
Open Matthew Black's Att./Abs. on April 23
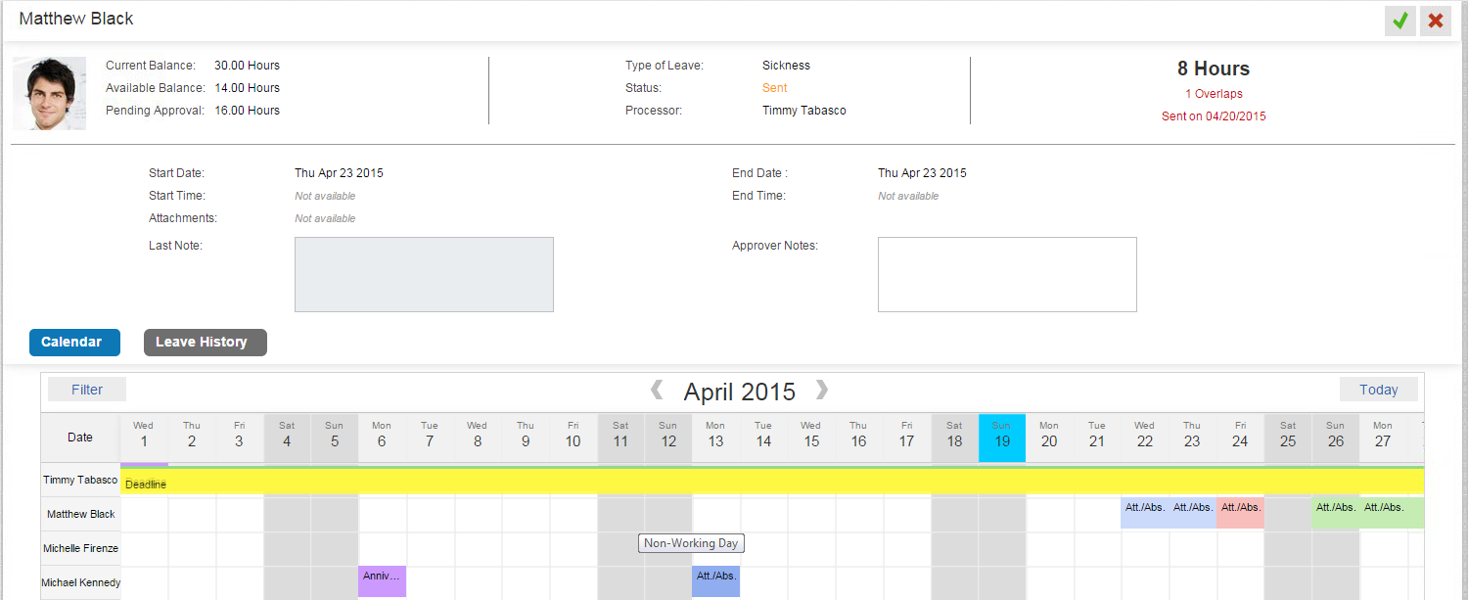(x=1193, y=513)
